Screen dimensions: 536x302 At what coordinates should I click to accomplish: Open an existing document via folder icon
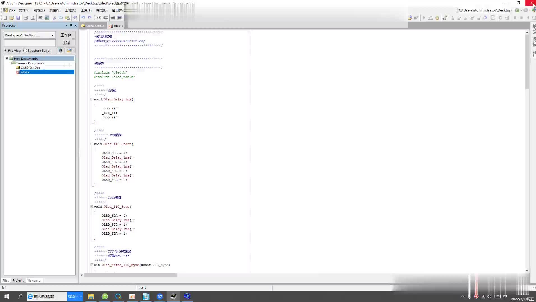point(11,18)
